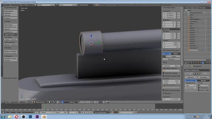The width and height of the screenshot is (212, 119).
Task: Open the Глобально orientation dropdown
Action: coord(74,102)
